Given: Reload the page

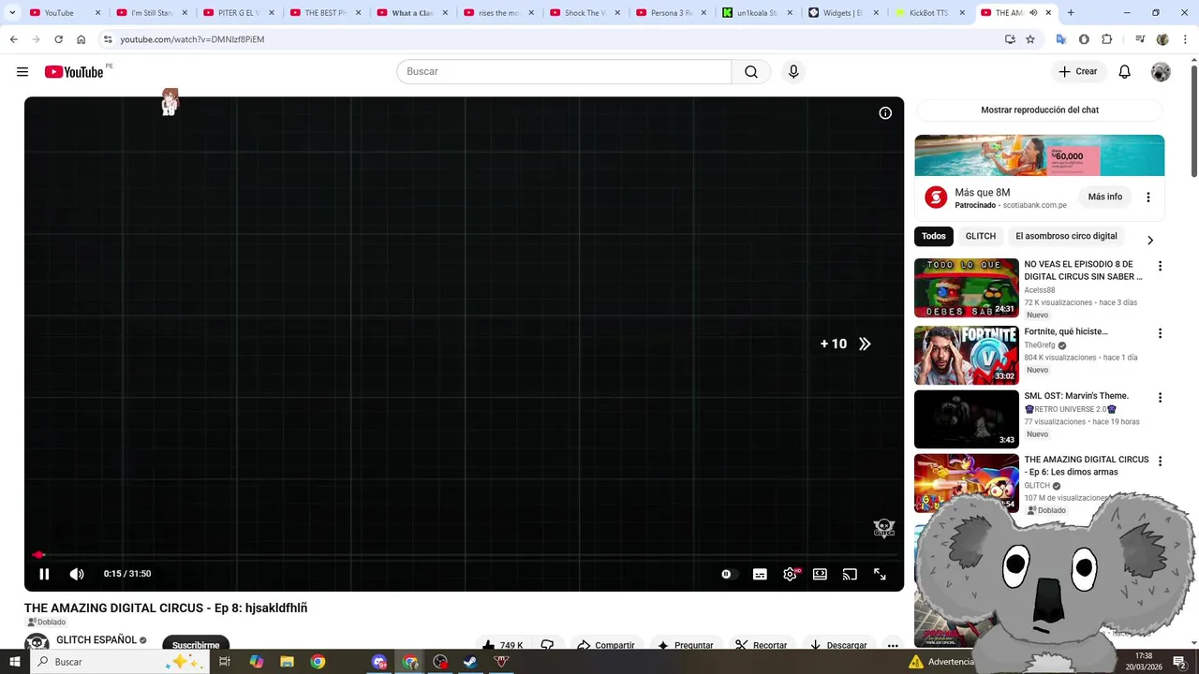Looking at the screenshot, I should 58,39.
